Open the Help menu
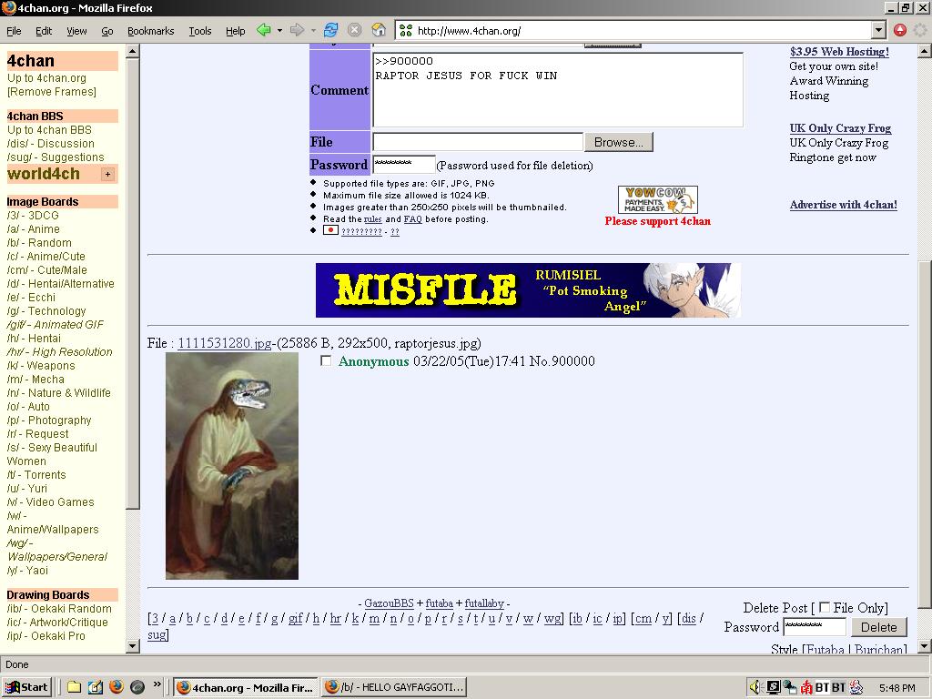932x699 pixels. (235, 31)
